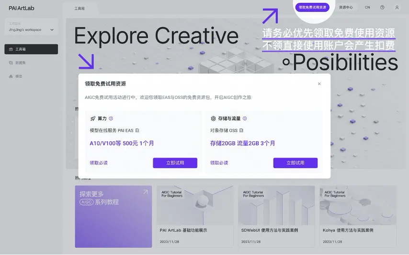Screen dimensions: 409x255
Task: Click A10/V100等 500元 1个月 text
Action: 122,143
